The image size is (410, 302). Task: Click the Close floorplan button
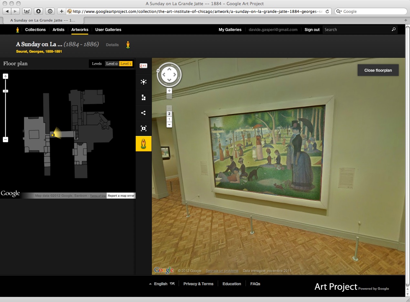pyautogui.click(x=378, y=70)
